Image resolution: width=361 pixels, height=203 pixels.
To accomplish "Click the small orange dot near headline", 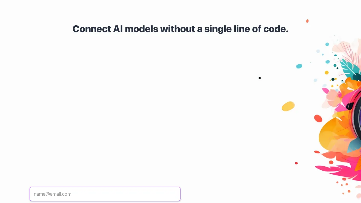I will [307, 21].
